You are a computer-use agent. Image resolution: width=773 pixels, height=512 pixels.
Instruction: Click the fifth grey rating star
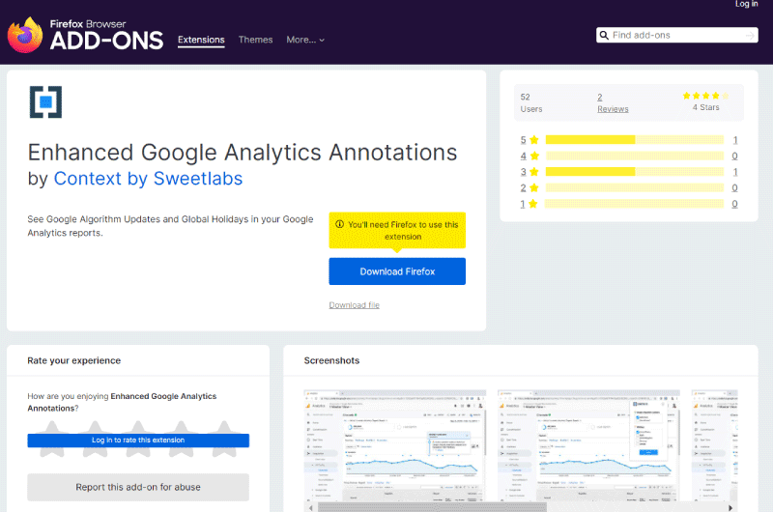click(224, 440)
